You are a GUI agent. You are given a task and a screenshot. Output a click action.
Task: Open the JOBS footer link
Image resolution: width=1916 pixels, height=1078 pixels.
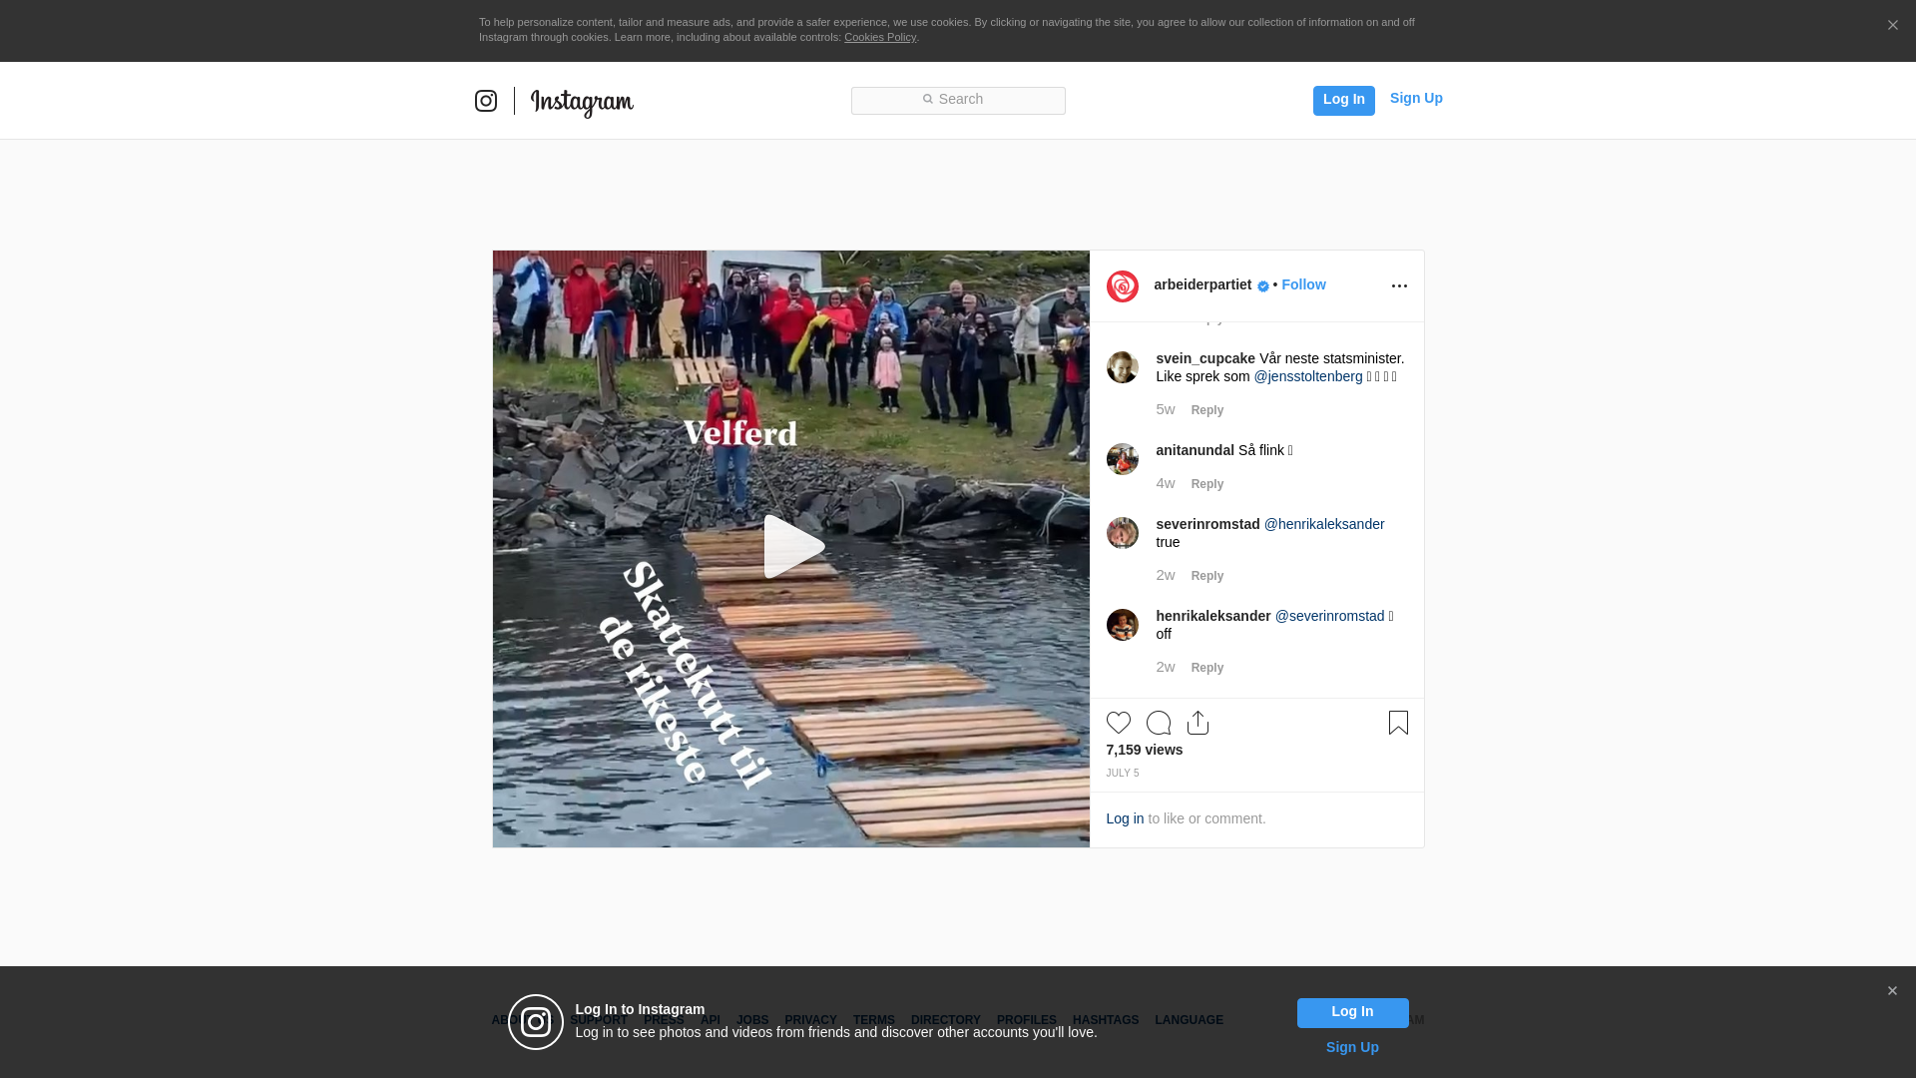point(752,1020)
